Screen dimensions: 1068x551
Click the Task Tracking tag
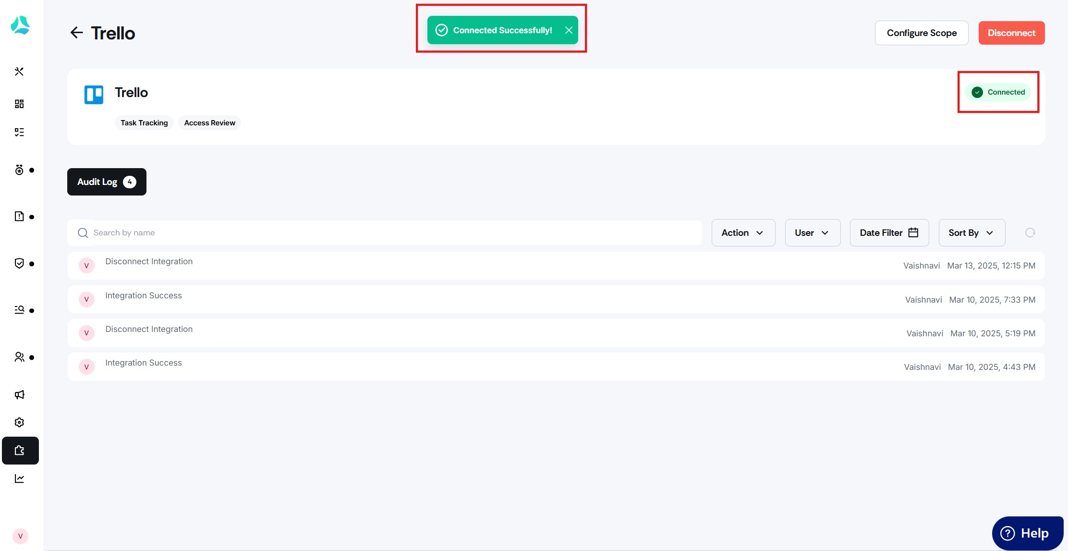pyautogui.click(x=144, y=123)
